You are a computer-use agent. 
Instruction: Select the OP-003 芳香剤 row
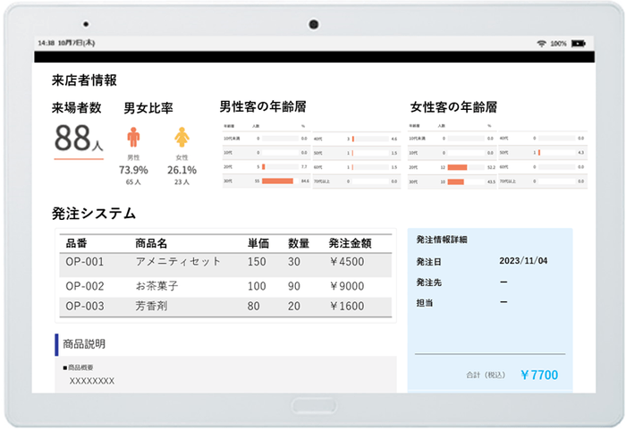[x=224, y=306]
